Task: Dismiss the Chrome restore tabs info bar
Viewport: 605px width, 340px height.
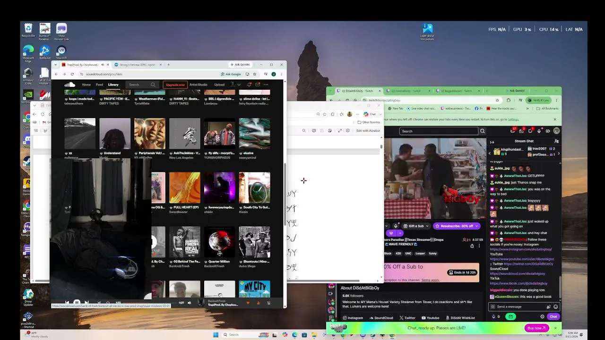Action: [x=555, y=119]
